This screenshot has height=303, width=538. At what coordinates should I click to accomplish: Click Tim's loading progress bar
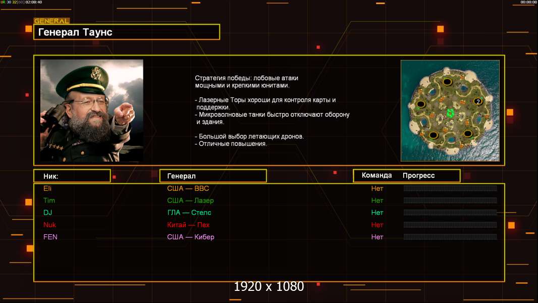[450, 200]
